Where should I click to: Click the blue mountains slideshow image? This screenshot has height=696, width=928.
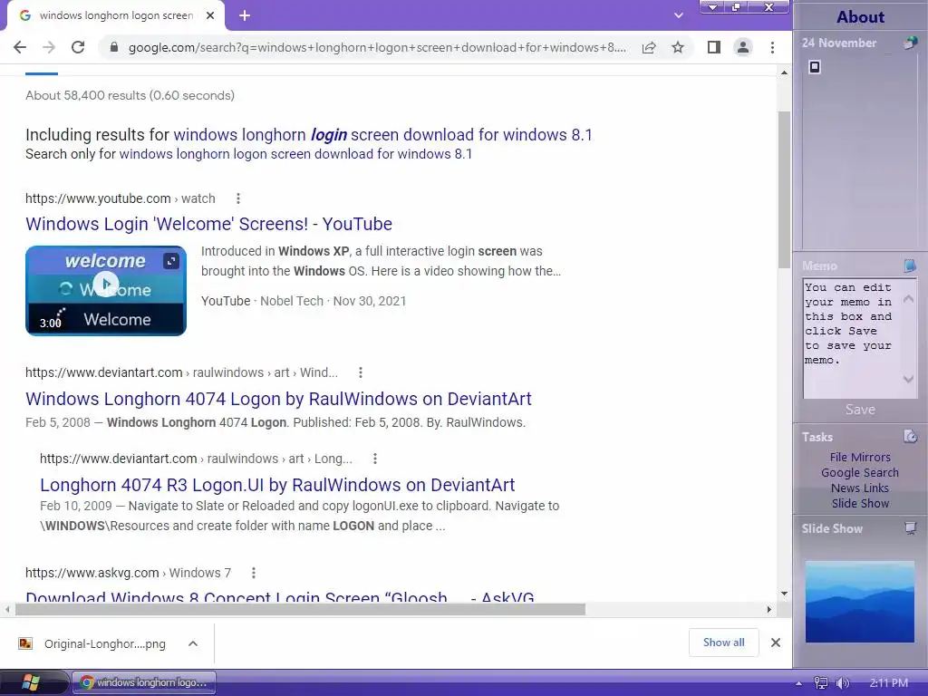(x=859, y=602)
